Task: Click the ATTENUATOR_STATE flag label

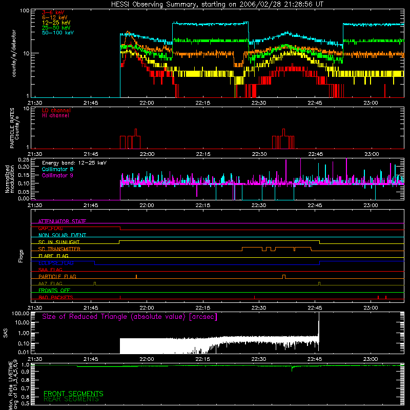Action: [62, 221]
